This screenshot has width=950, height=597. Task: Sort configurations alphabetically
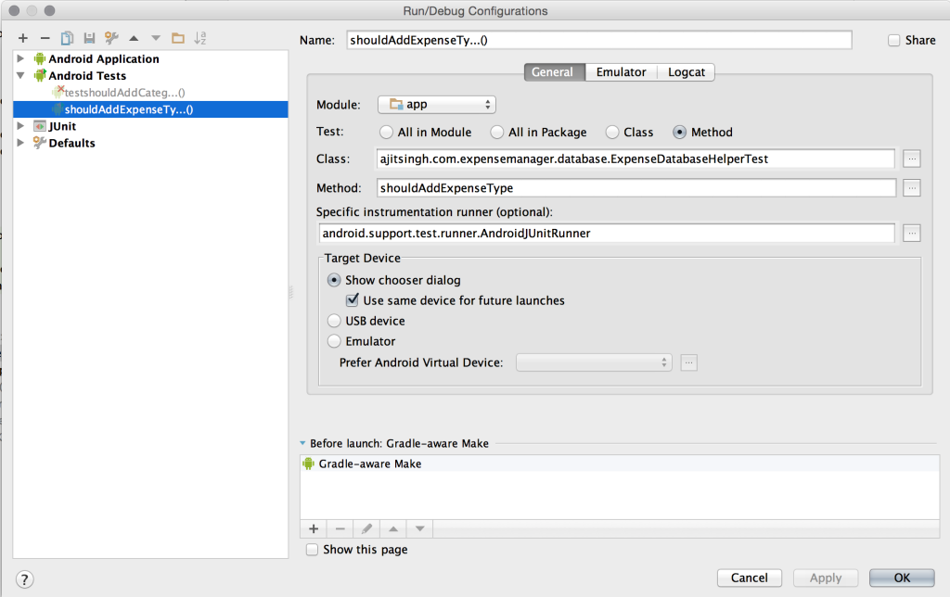click(x=200, y=38)
